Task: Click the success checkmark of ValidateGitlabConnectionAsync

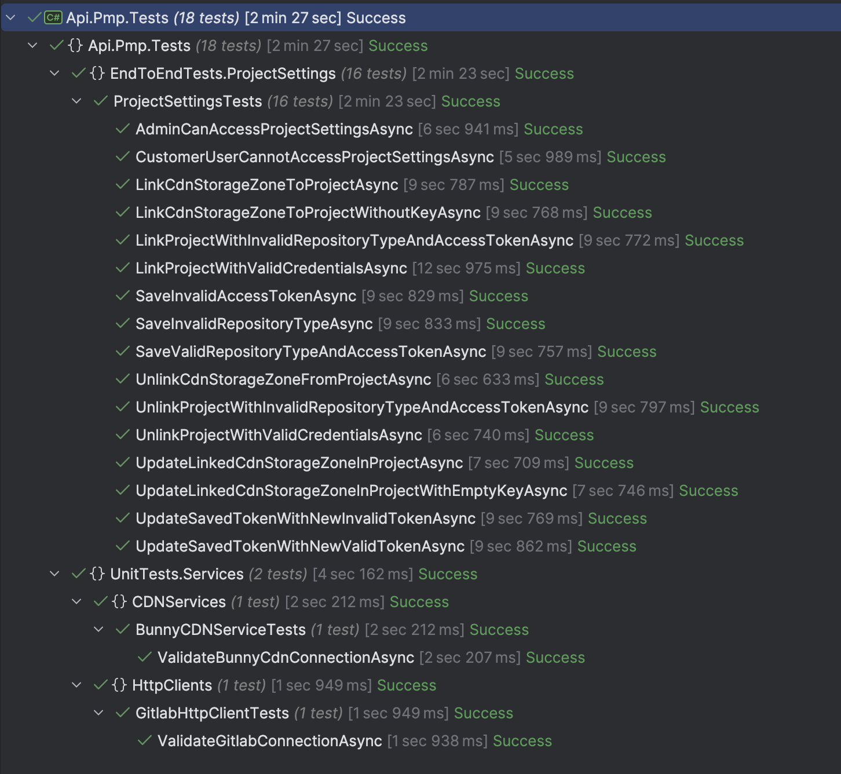Action: 144,741
